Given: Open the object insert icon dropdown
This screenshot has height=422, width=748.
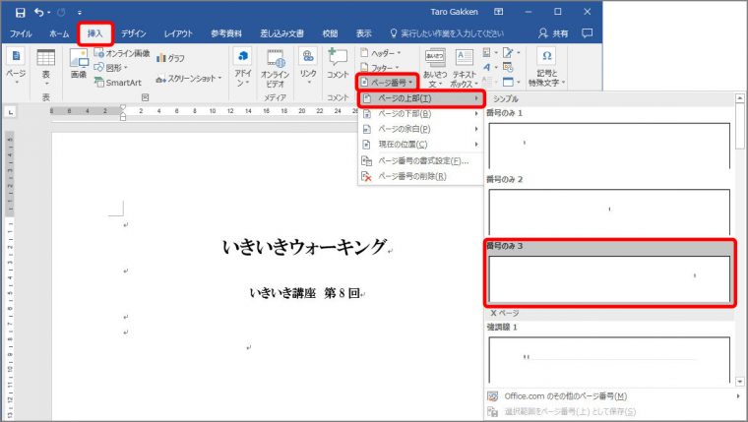Looking at the screenshot, I should point(511,82).
